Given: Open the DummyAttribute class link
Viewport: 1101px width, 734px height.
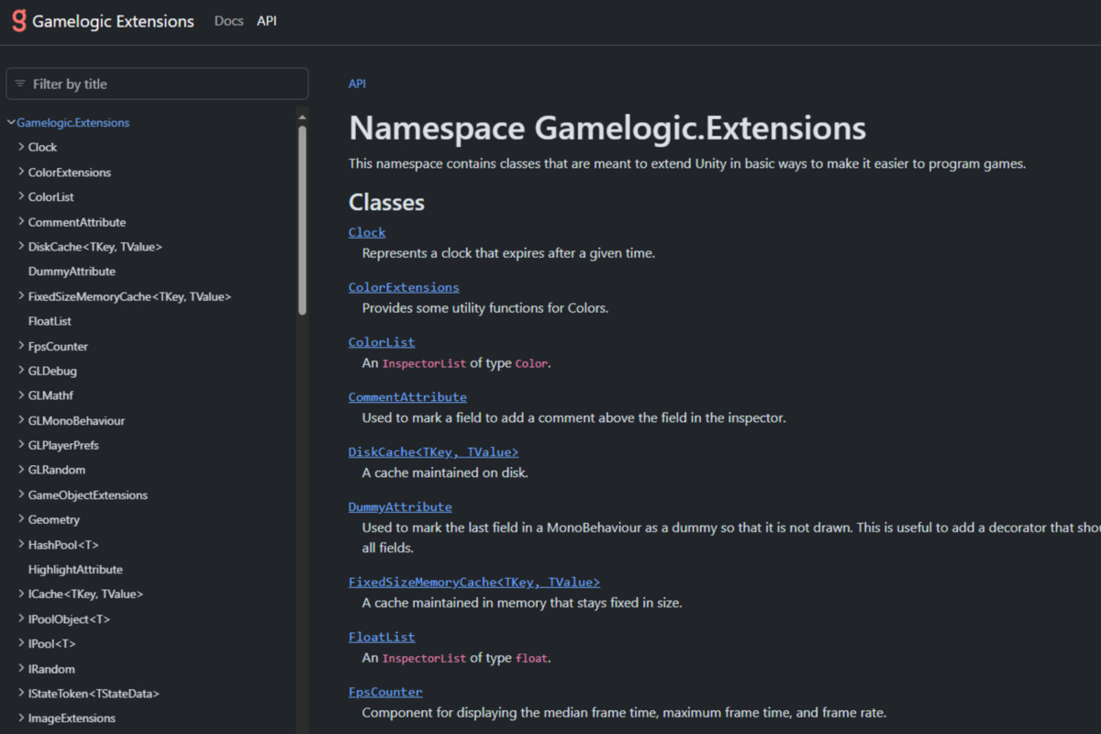Looking at the screenshot, I should coord(400,507).
